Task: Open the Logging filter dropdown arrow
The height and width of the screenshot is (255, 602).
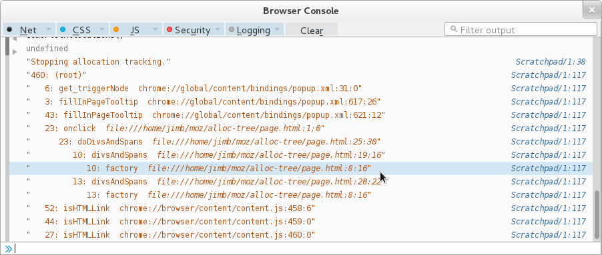Action: 277,29
